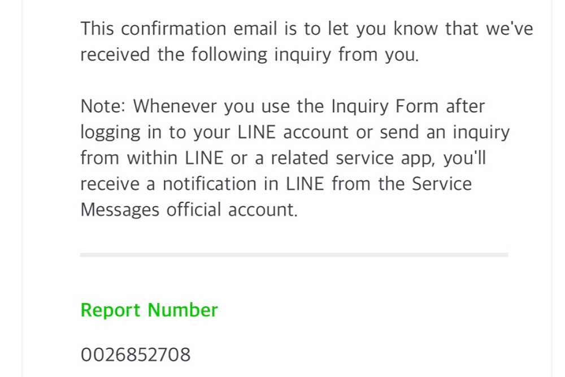The width and height of the screenshot is (565, 377).
Task: Click the phrase "from within LINE"
Action: click(x=153, y=158)
